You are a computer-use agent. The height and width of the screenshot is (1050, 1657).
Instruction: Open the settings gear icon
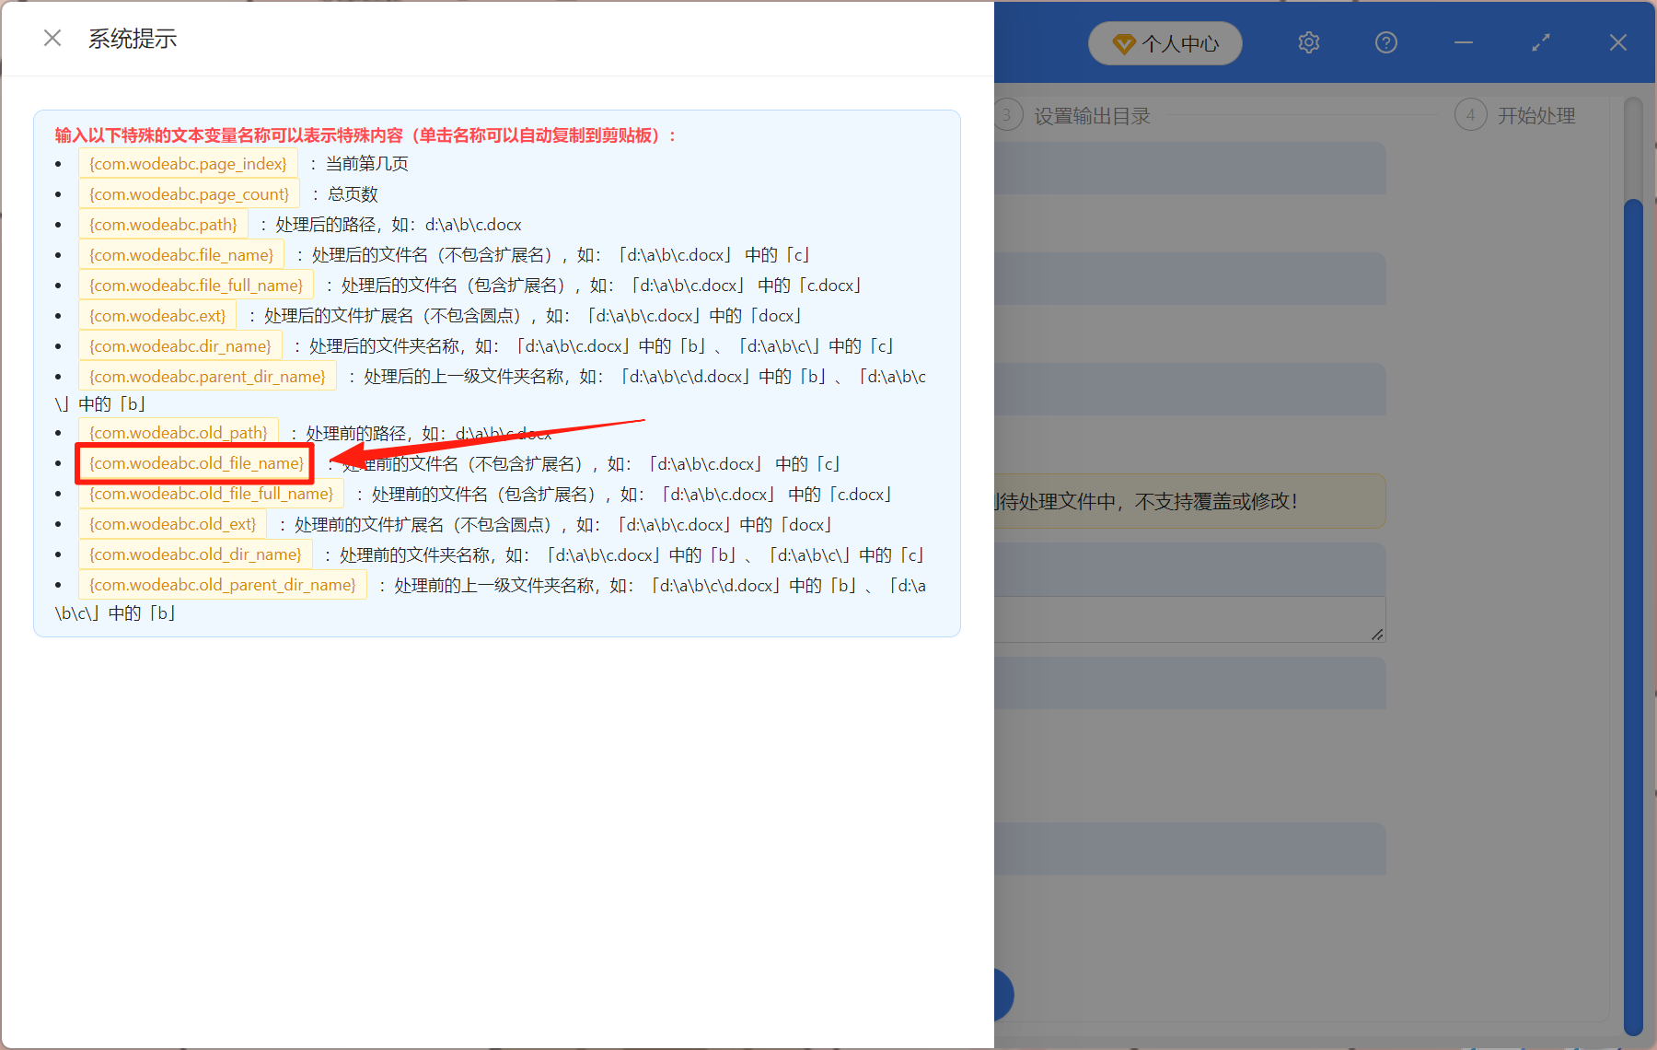point(1308,42)
